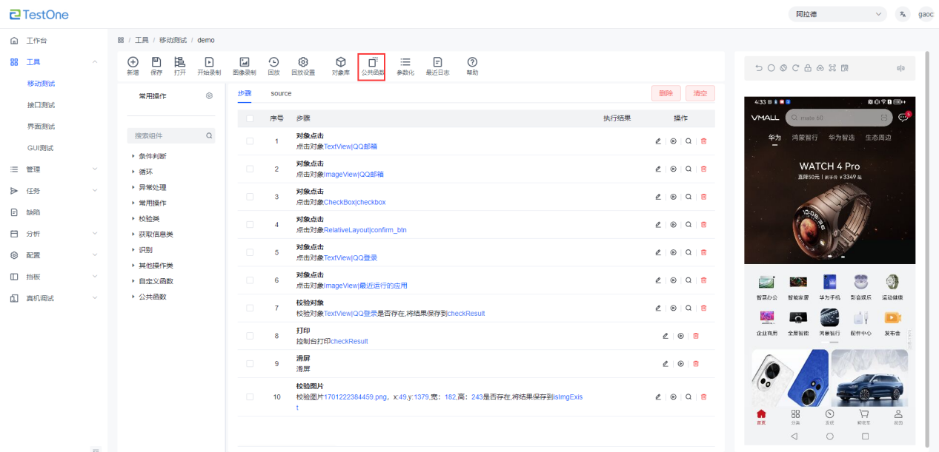Check the checkbox for step 2
The width and height of the screenshot is (939, 452).
pyautogui.click(x=250, y=169)
